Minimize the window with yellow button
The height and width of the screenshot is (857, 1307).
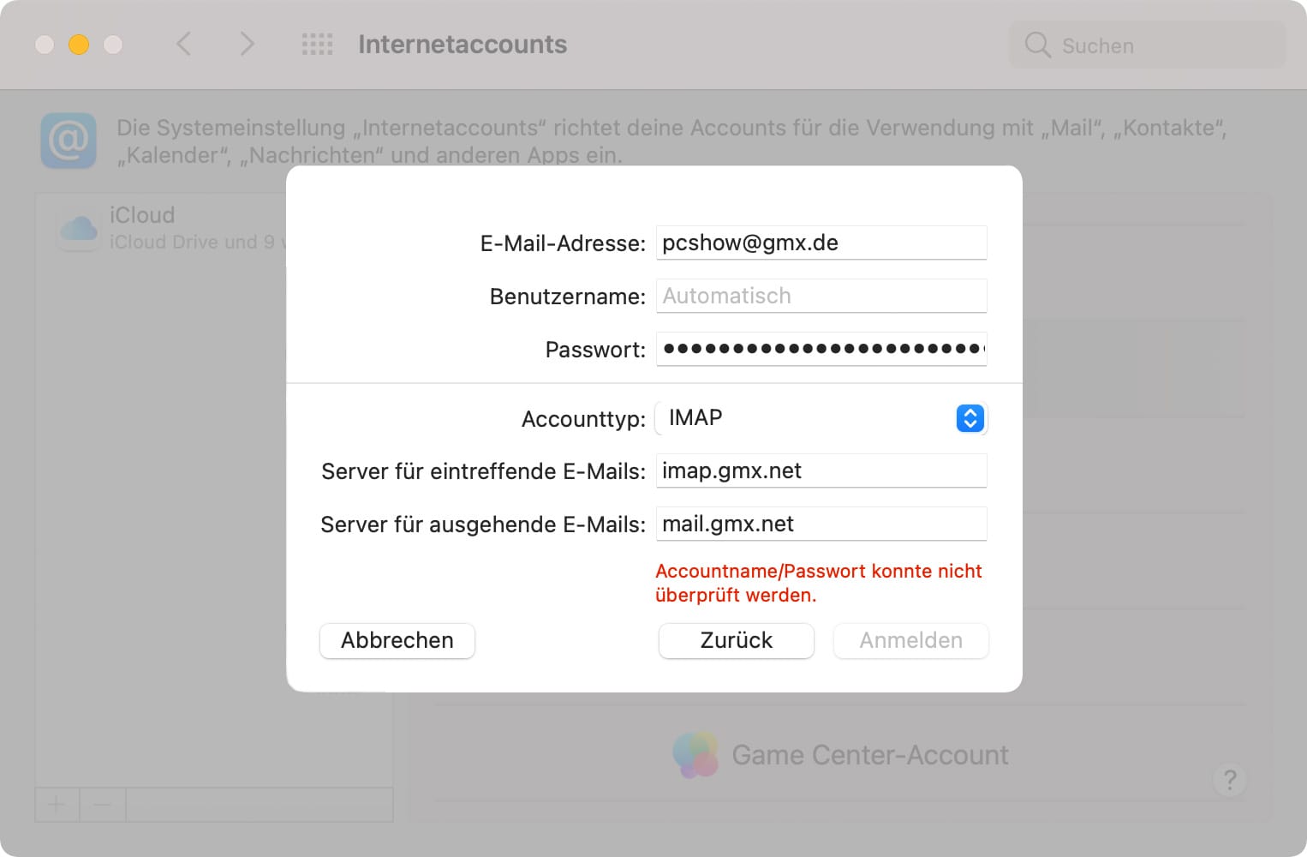pos(79,45)
